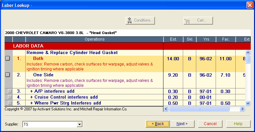The height and width of the screenshot is (132, 255).
Task: Open the Supplier dropdown list
Action: (x=79, y=124)
